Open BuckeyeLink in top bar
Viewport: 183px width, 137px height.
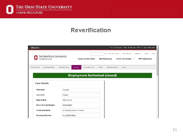(x=118, y=48)
